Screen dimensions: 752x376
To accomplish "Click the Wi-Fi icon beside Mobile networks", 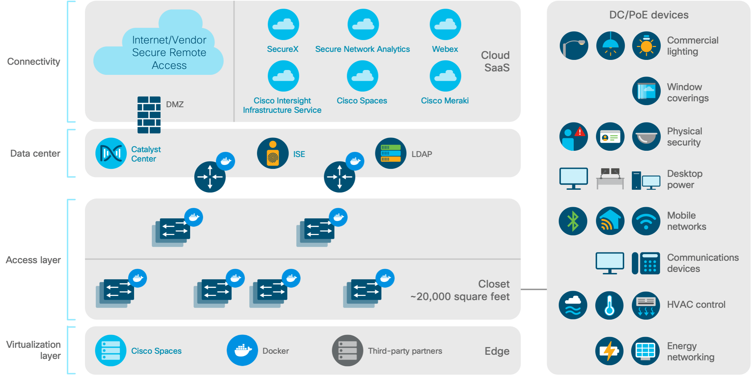I will pyautogui.click(x=646, y=221).
